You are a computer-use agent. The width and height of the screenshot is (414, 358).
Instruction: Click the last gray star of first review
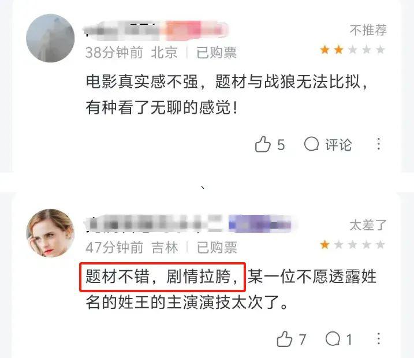point(380,50)
